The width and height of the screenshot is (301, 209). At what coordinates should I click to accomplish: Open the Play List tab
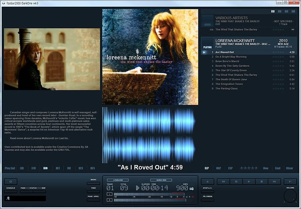(10, 168)
